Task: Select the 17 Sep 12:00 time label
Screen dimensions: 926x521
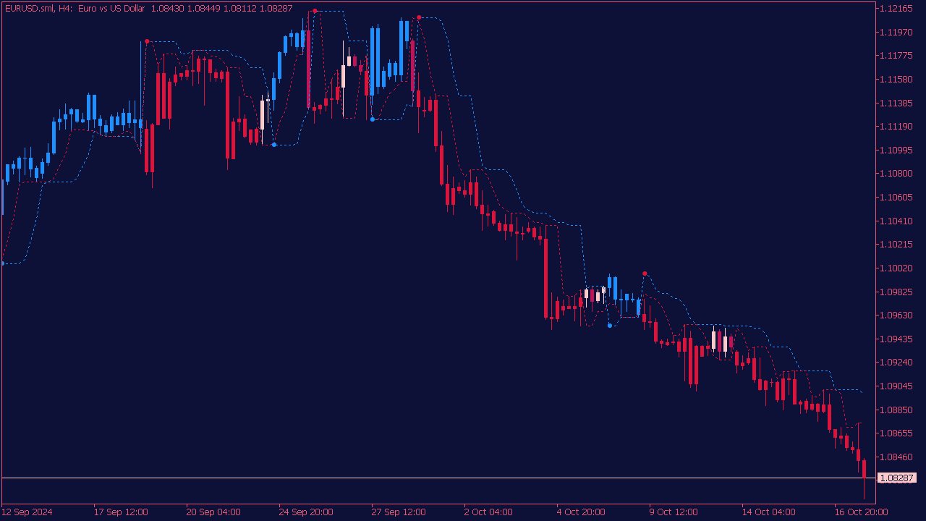Action: [121, 512]
